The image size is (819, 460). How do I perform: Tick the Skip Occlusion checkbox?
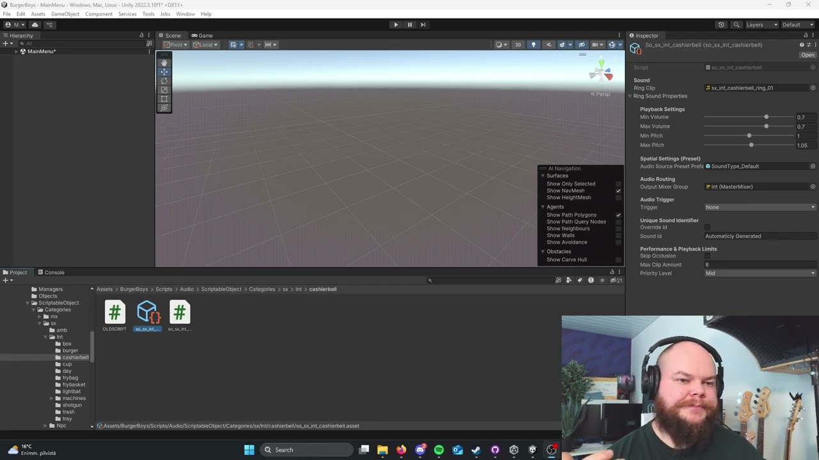tap(707, 256)
